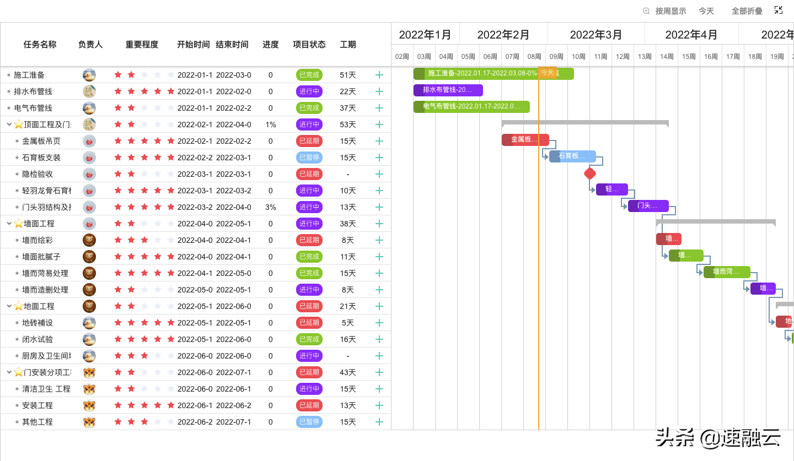Click the 已暂停 status badge for 其他工程

pos(309,422)
